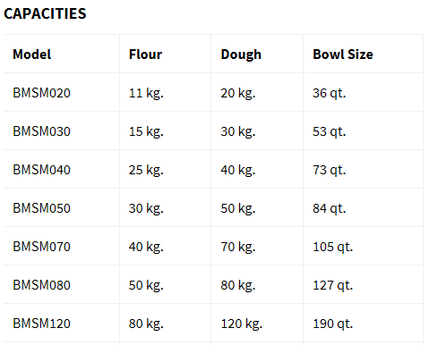Click the 120 kg. dough value
Image resolution: width=429 pixels, height=345 pixels.
(241, 324)
